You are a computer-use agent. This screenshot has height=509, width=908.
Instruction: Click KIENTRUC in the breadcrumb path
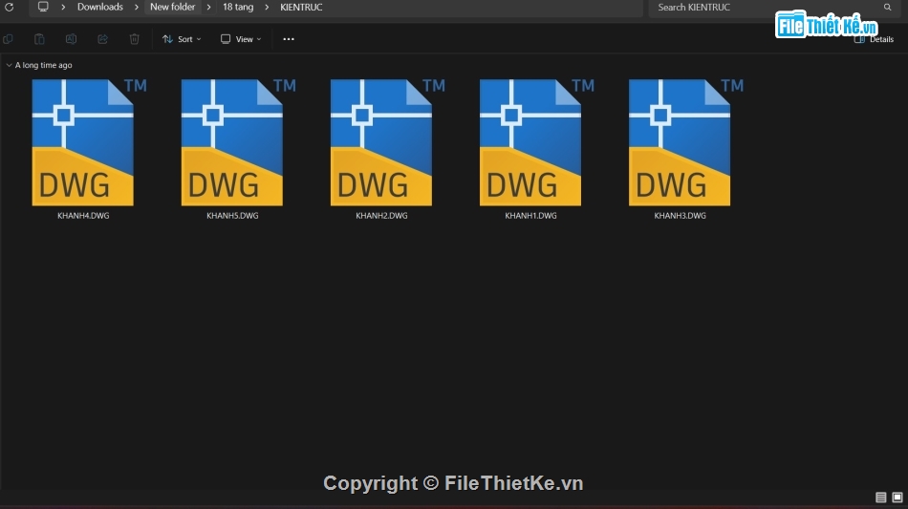point(301,7)
